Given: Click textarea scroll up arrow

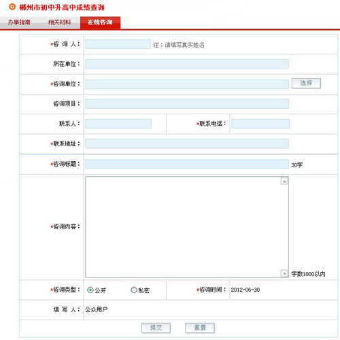Looking at the screenshot, I should tap(284, 182).
